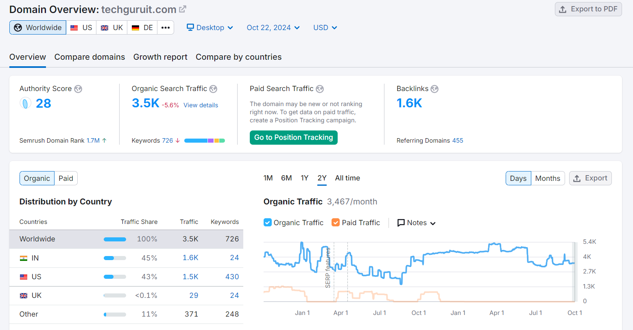Image resolution: width=633 pixels, height=330 pixels.
Task: Click IN traffic share bar
Action: point(115,258)
